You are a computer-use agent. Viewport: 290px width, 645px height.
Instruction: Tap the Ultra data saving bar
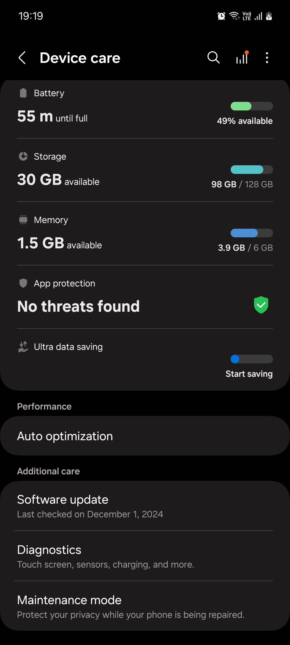[x=252, y=359]
